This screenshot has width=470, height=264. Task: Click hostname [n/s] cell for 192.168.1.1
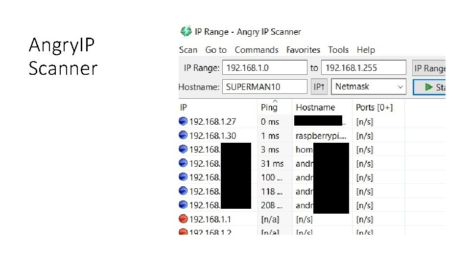[304, 220]
